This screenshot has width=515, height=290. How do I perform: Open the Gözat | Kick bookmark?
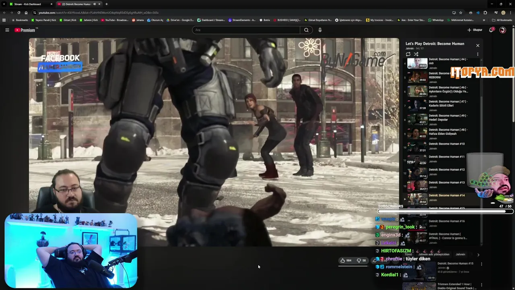point(68,20)
